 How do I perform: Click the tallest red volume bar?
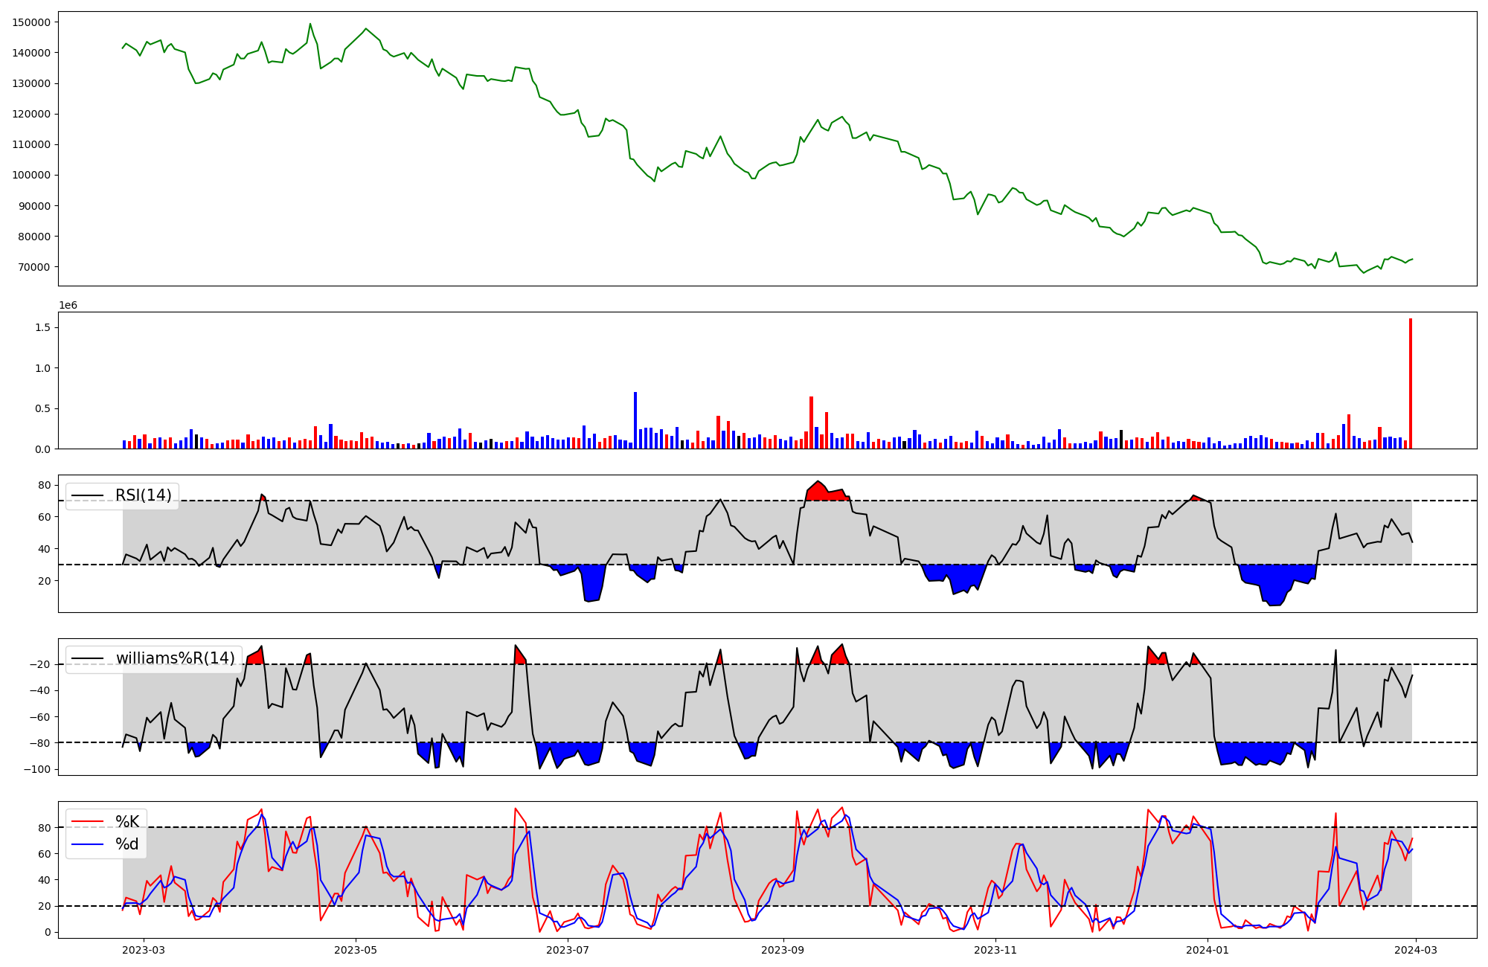click(1410, 383)
